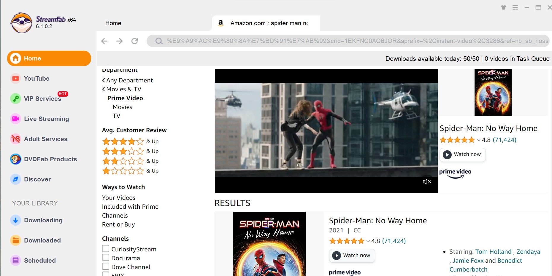Open the Downloading arrow icon

15,220
